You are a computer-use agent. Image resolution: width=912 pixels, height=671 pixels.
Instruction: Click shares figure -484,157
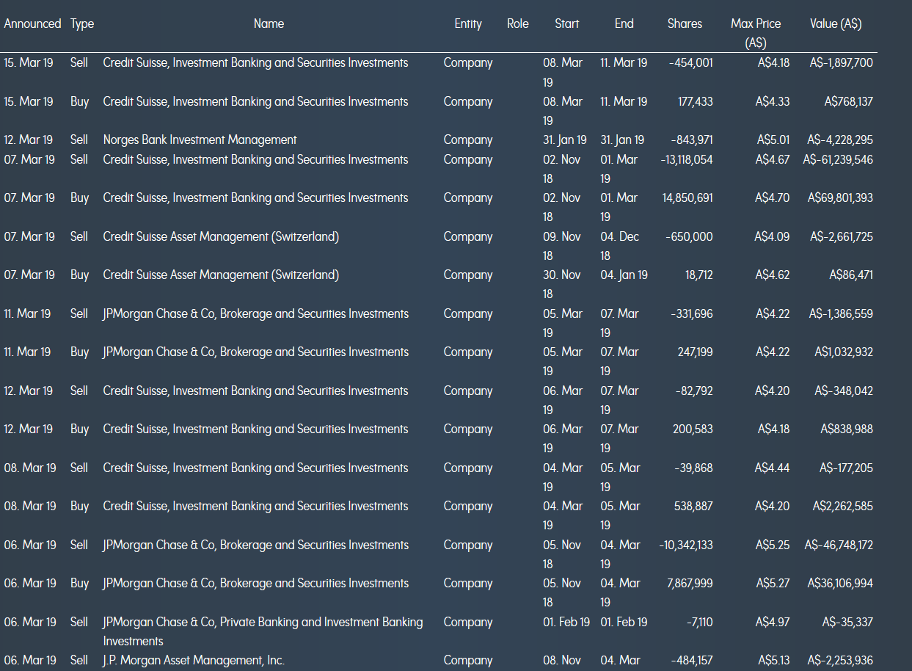point(692,660)
